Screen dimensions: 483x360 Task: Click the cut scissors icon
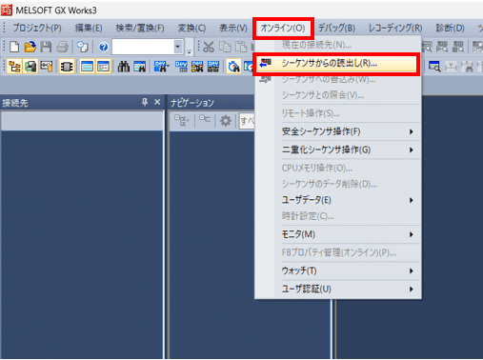[209, 48]
